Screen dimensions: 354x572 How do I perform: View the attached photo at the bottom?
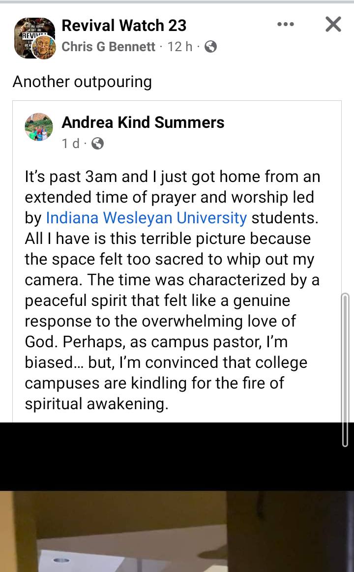pyautogui.click(x=177, y=531)
